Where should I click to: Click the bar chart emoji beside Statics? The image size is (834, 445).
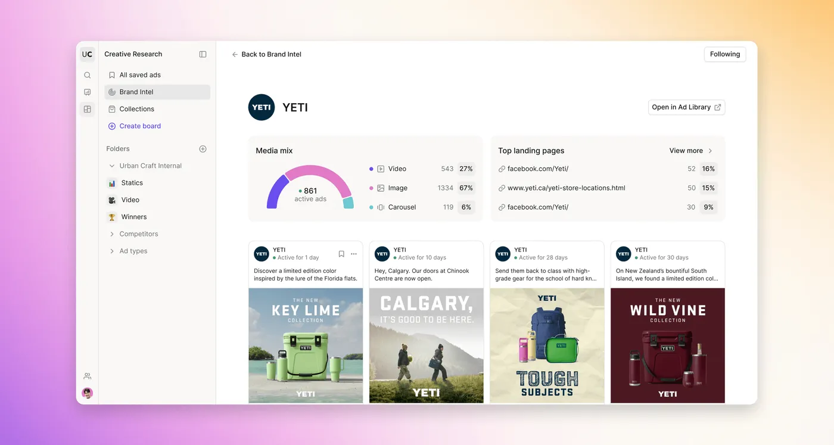(111, 183)
